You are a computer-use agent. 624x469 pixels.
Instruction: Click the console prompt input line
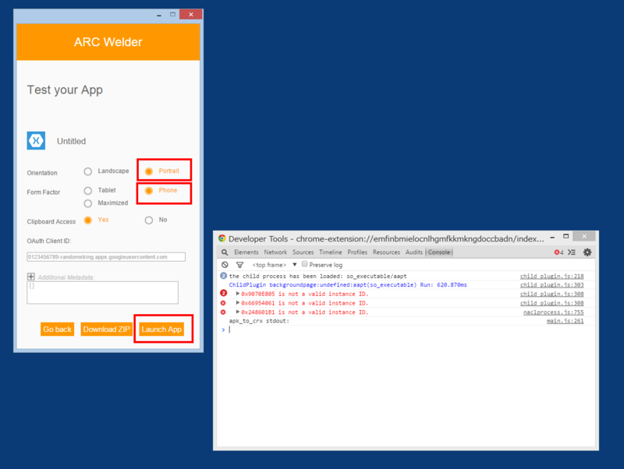coord(406,330)
